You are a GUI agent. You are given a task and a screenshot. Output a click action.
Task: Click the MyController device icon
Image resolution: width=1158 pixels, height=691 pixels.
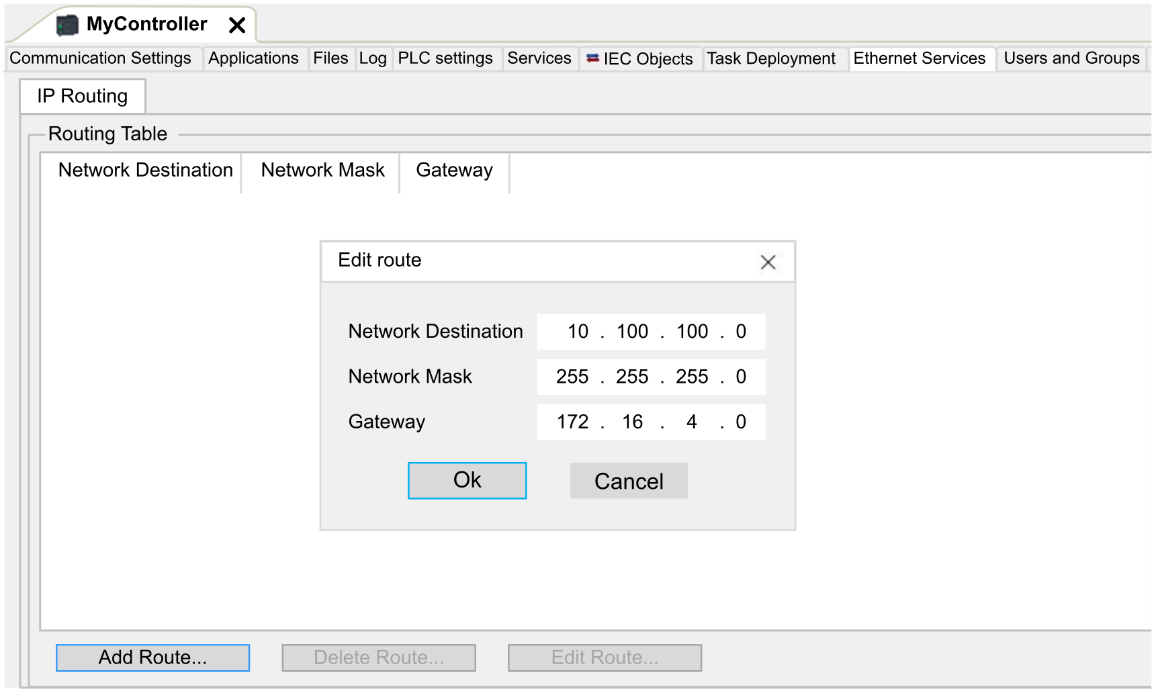click(x=67, y=26)
